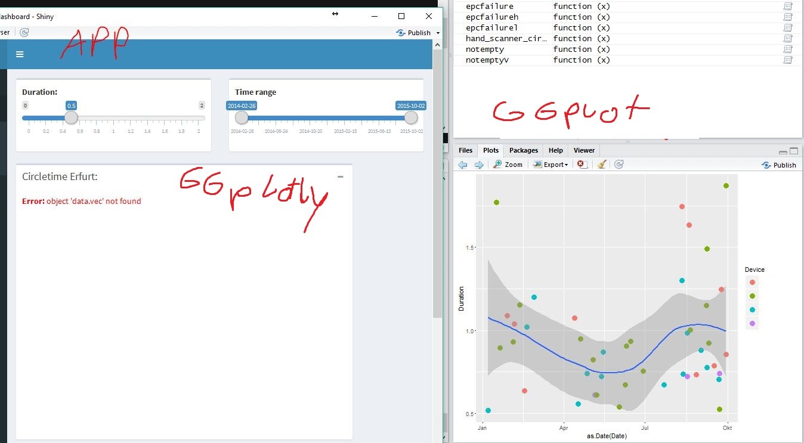
Task: Open the Export dropdown in the Plots pane
Action: click(x=550, y=164)
